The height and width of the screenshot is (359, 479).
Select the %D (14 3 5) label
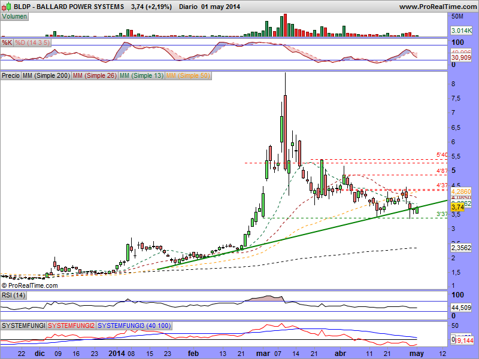(32, 42)
